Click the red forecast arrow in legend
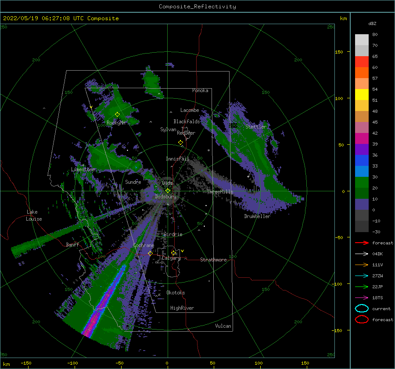Screen dimensions: 395x369 point(362,243)
